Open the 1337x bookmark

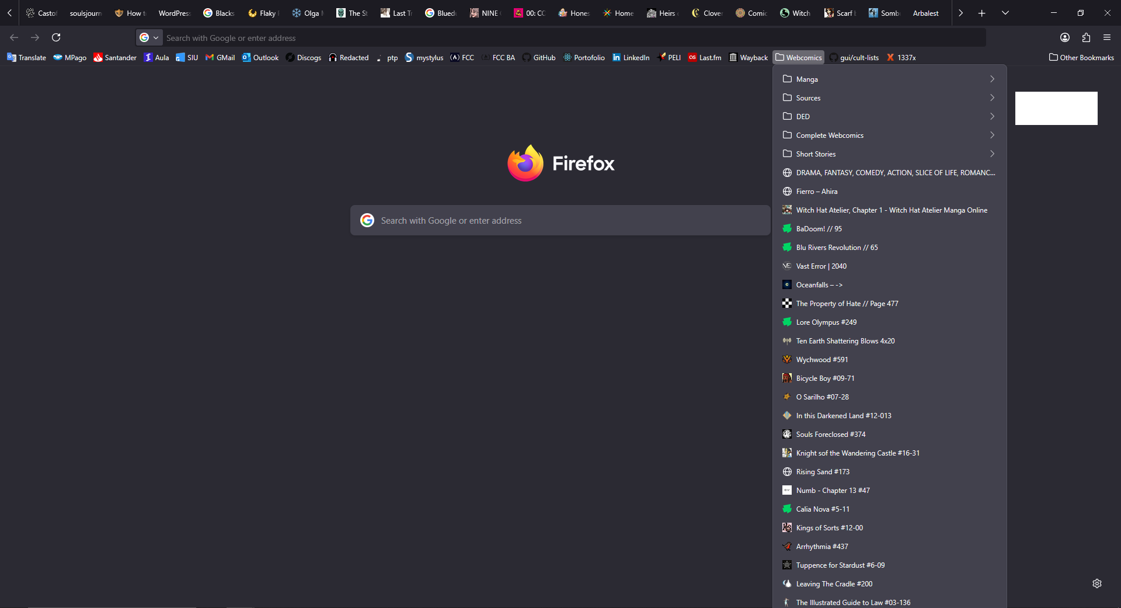click(901, 57)
